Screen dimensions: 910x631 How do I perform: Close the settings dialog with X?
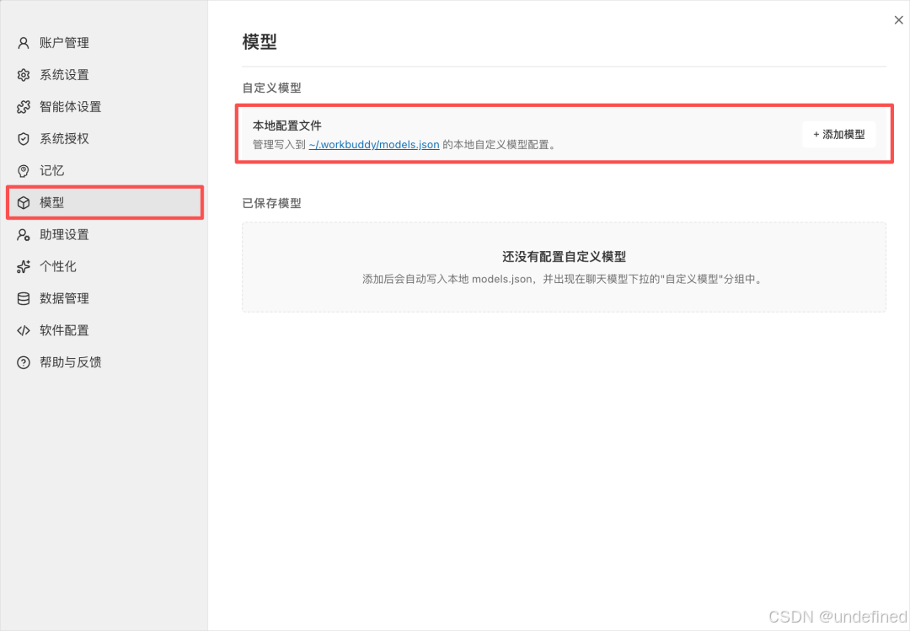(898, 20)
